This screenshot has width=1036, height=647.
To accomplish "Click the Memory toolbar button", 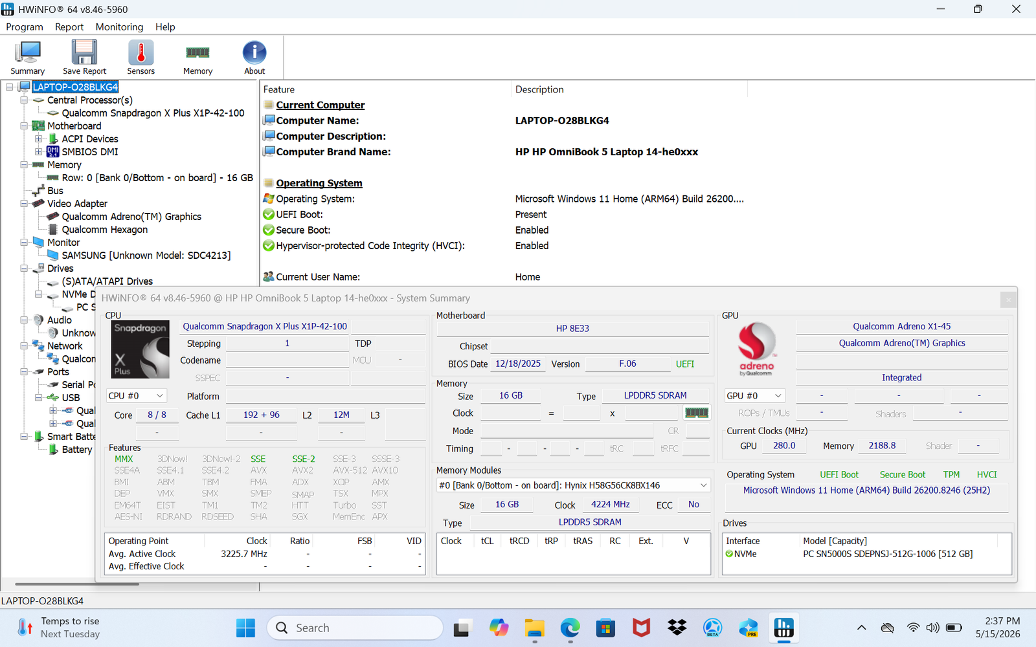I will [197, 58].
